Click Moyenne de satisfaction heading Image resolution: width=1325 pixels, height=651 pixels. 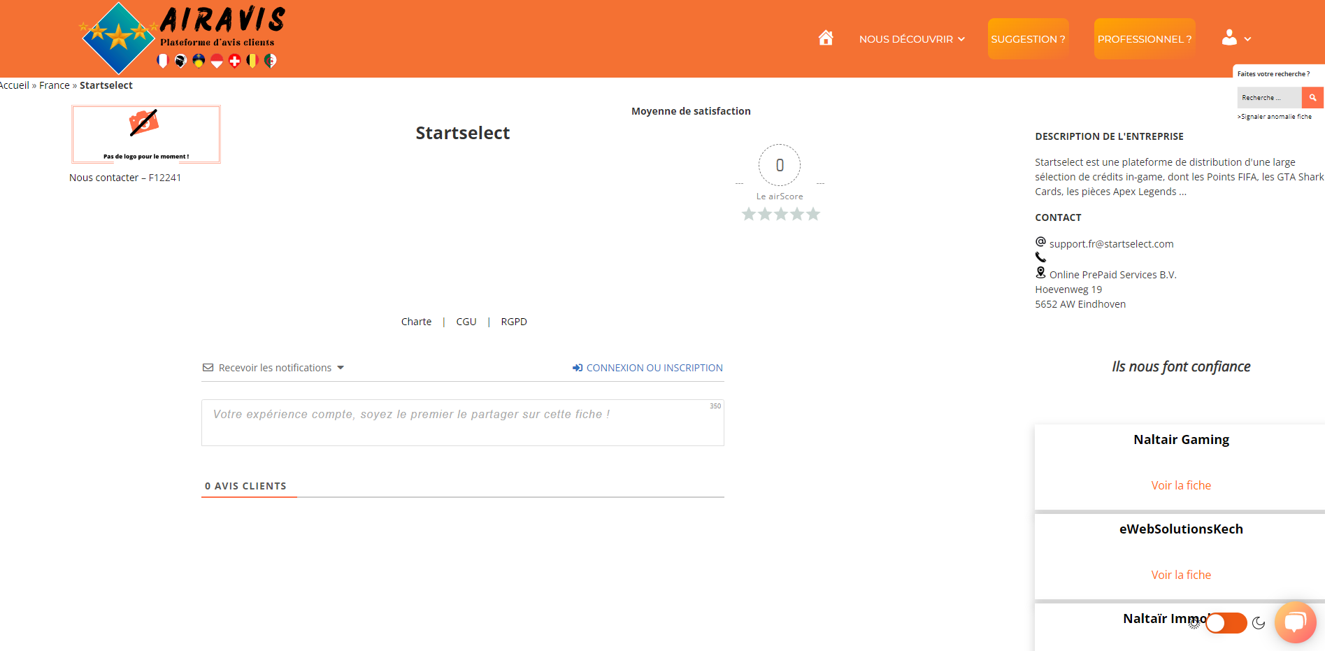(x=691, y=111)
